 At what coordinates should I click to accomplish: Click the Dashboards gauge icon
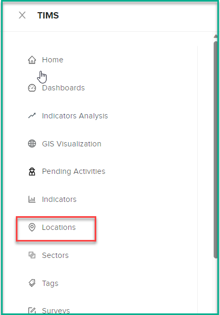point(32,88)
